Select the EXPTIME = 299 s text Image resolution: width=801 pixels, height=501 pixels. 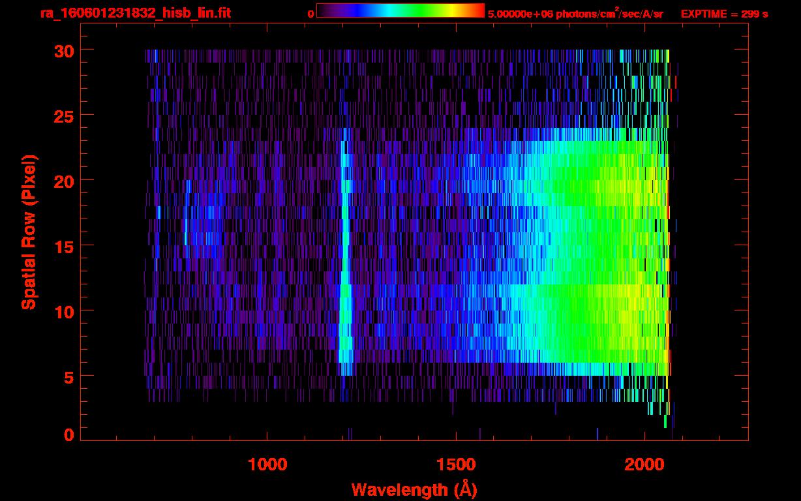pos(724,14)
